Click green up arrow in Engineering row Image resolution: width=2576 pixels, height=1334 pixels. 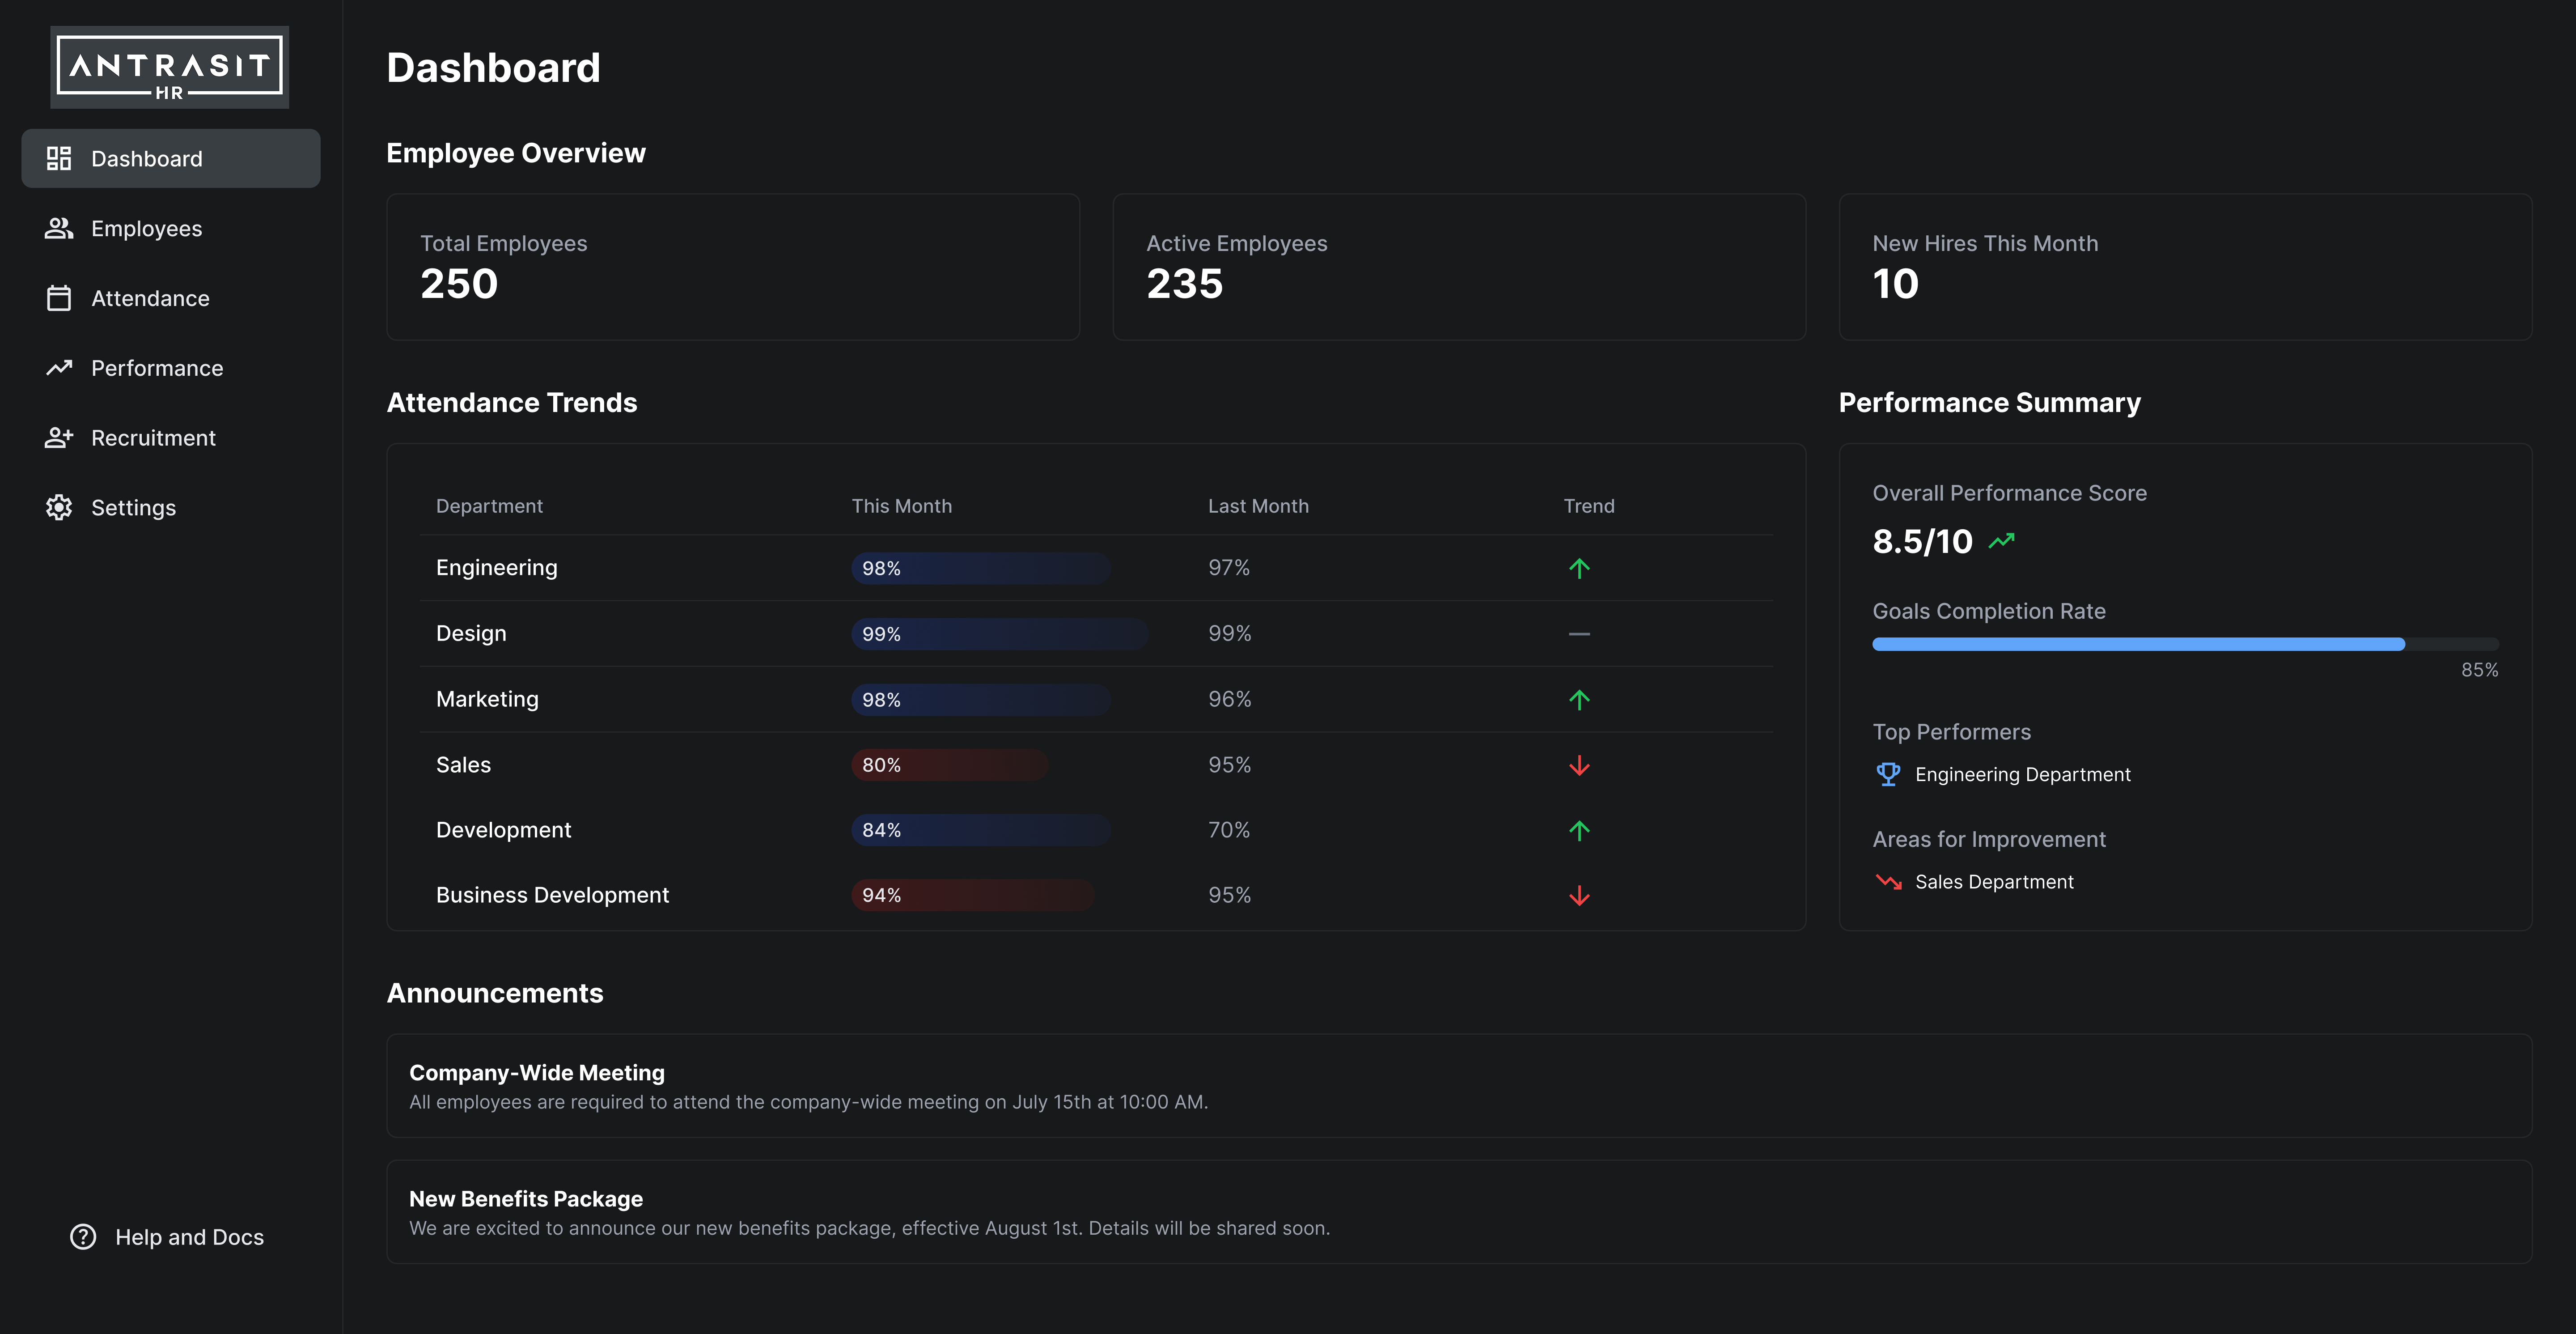click(1579, 568)
